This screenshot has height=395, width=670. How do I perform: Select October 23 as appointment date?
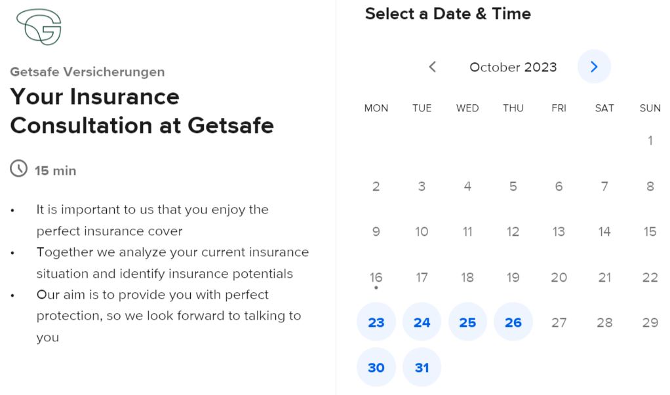pos(376,322)
